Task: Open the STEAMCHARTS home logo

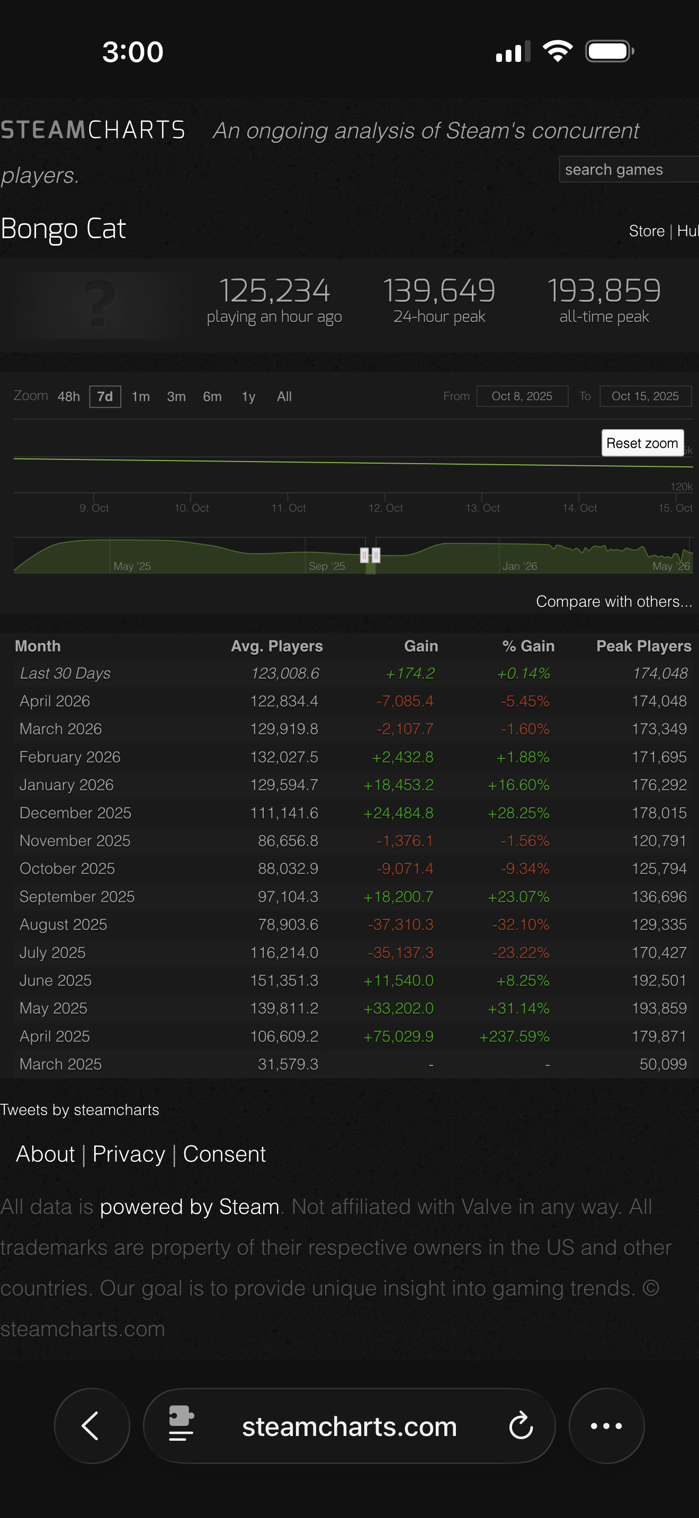Action: 93,130
